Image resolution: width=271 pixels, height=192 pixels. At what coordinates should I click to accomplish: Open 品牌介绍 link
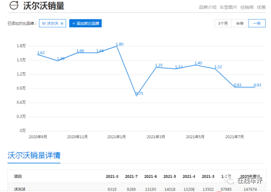click(x=207, y=7)
